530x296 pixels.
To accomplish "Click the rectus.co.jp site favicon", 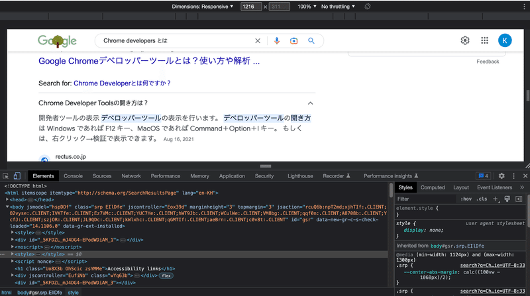I will tap(44, 159).
